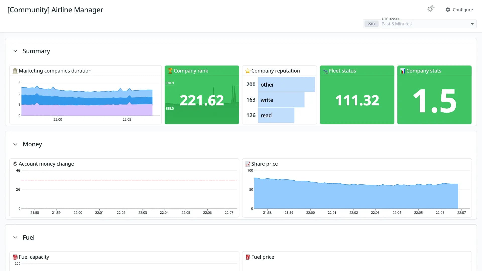Click the bank icon beside Marketing companies duration
The image size is (482, 271).
[15, 71]
